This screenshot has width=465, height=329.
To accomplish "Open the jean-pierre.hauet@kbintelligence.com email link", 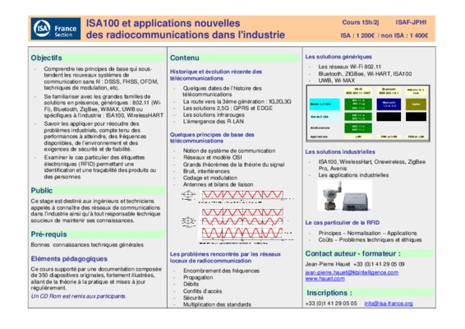I will [352, 272].
